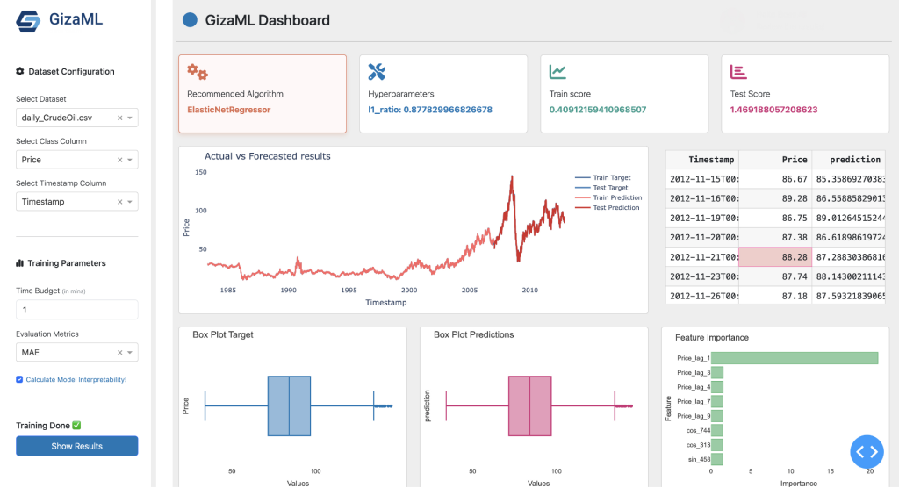Image resolution: width=899 pixels, height=488 pixels.
Task: Toggle Train Target legend entry
Action: pyautogui.click(x=602, y=178)
